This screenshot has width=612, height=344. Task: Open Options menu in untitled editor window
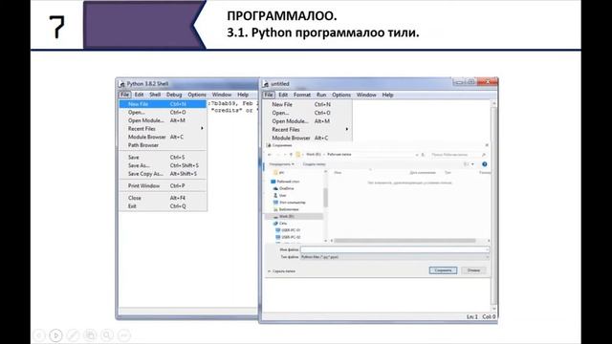[x=341, y=95]
